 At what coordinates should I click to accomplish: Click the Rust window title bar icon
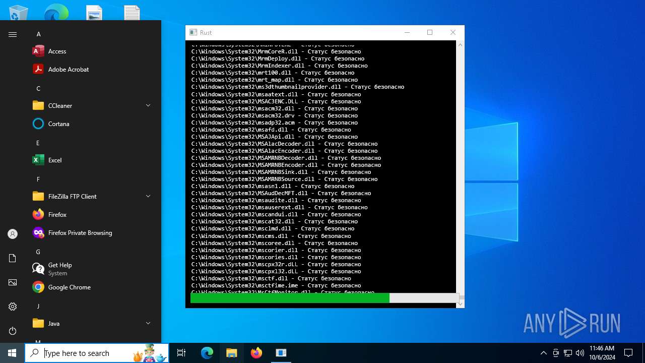tap(193, 32)
